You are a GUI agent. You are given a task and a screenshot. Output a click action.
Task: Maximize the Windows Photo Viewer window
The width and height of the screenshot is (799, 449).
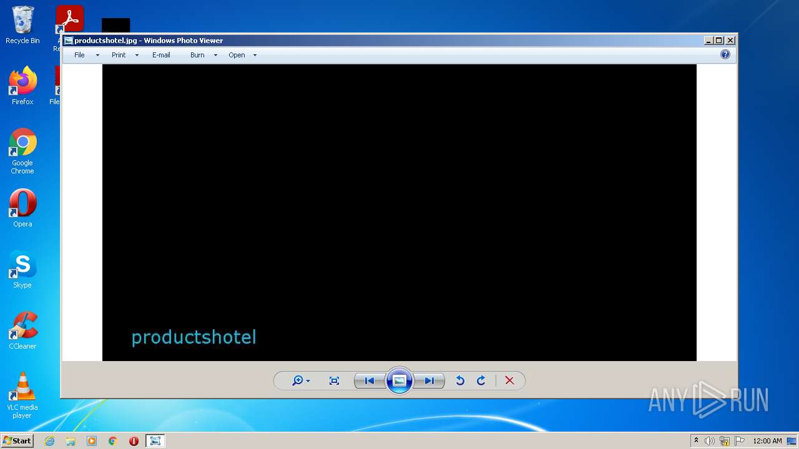719,41
